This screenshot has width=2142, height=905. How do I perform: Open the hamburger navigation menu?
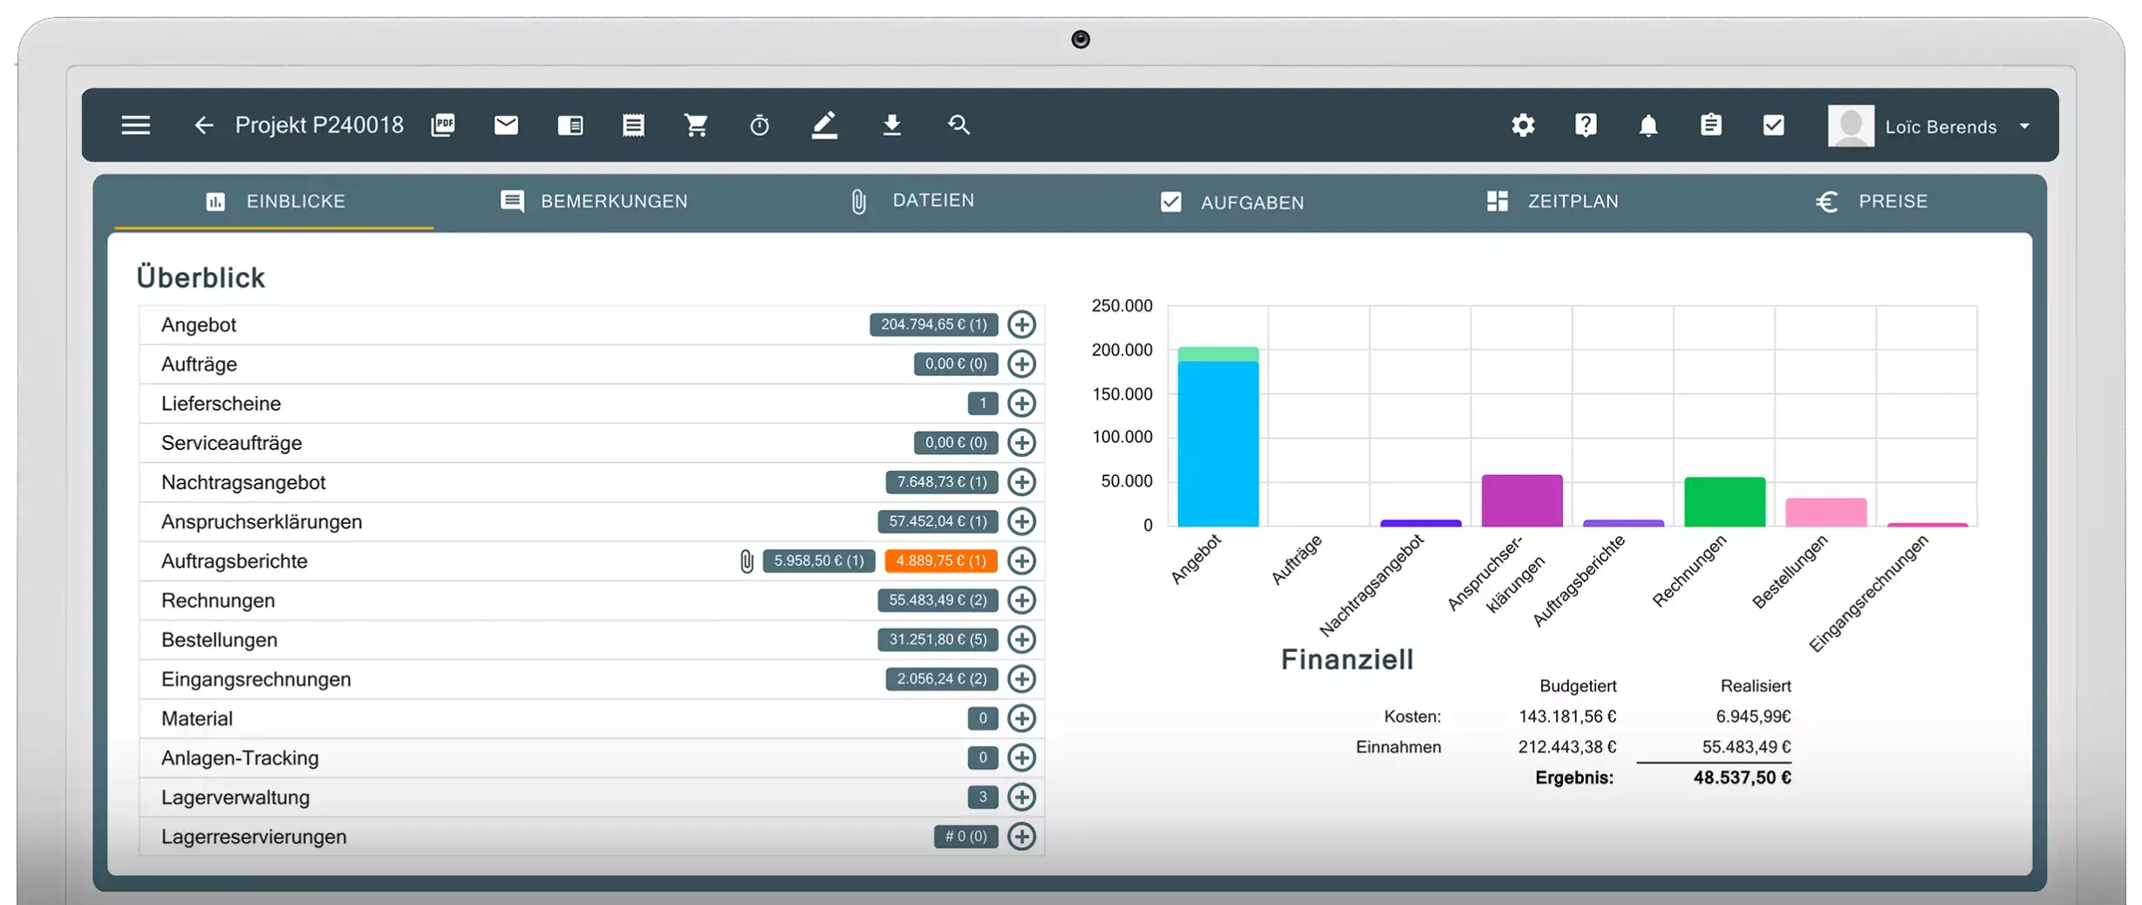tap(135, 126)
